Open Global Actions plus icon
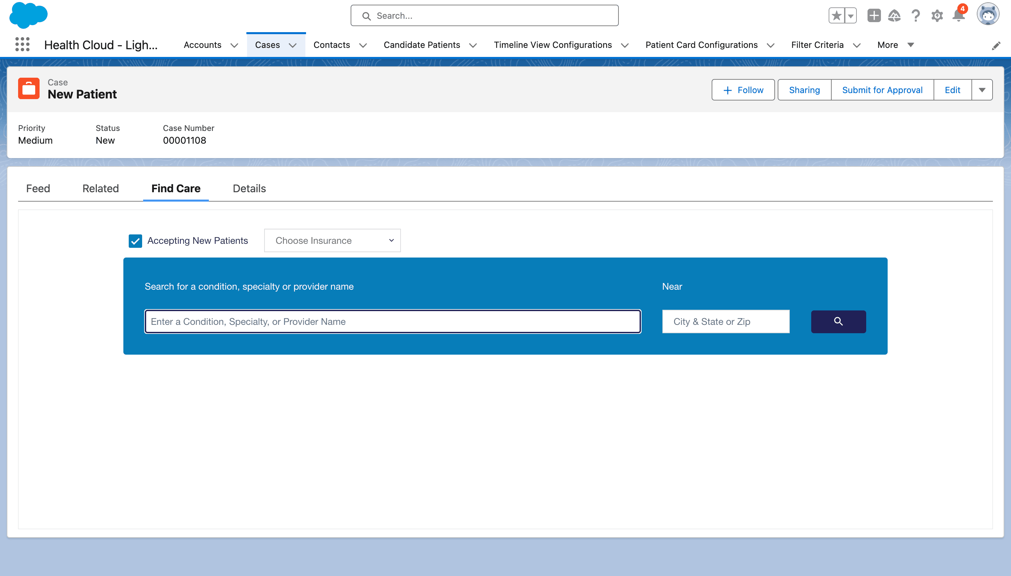The height and width of the screenshot is (576, 1011). click(874, 16)
